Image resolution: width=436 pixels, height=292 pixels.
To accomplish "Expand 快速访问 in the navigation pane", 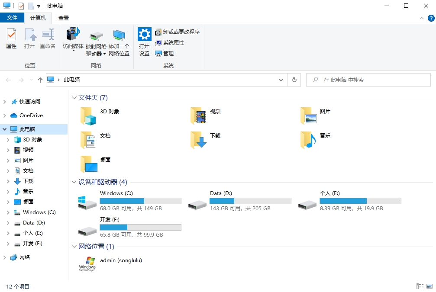I will coord(4,102).
